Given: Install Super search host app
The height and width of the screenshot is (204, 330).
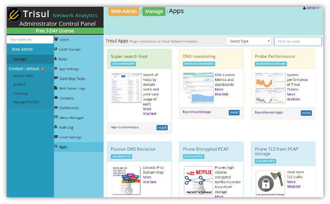Looking at the screenshot, I should click(x=162, y=128).
